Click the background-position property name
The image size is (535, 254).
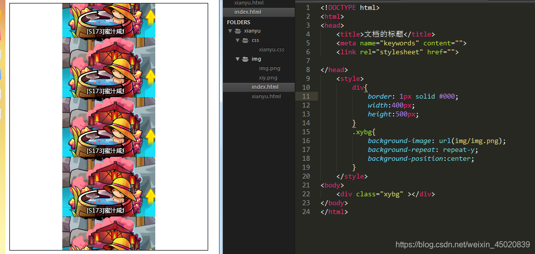pos(405,158)
